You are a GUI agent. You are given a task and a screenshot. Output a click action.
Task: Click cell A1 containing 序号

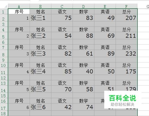(19, 12)
